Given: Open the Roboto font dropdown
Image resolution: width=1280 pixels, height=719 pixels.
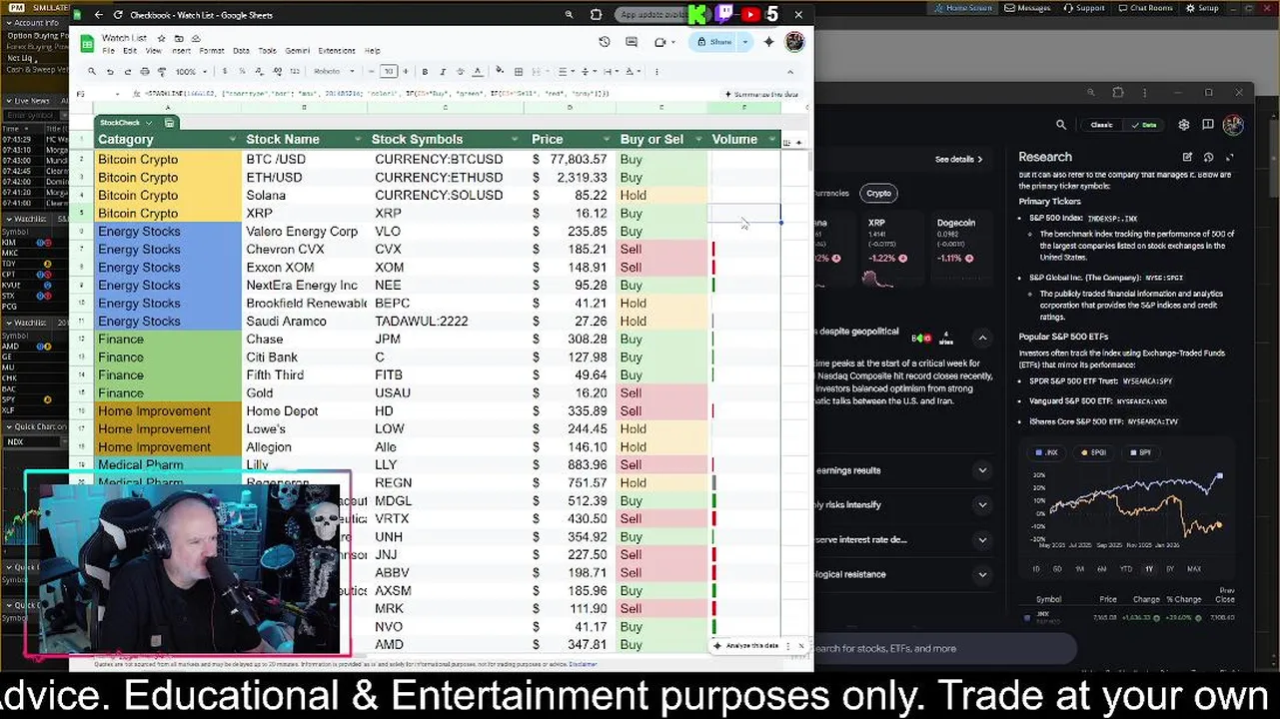Looking at the screenshot, I should coord(335,72).
